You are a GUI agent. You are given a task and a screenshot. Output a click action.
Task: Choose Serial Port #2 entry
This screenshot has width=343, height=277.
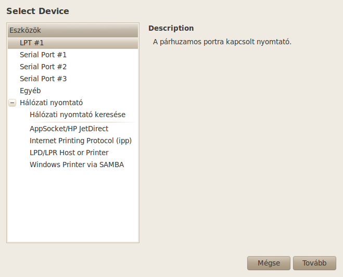pyautogui.click(x=73, y=67)
